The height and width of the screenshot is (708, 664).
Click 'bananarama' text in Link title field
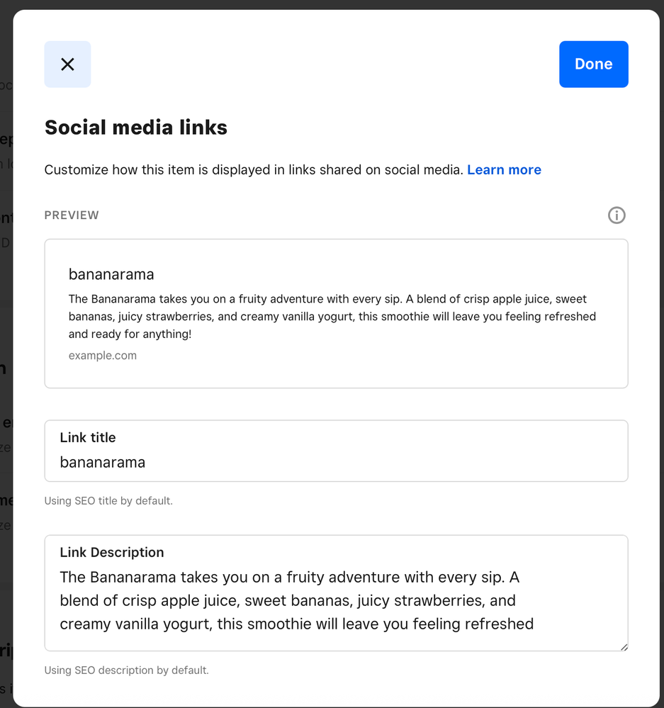click(x=103, y=463)
